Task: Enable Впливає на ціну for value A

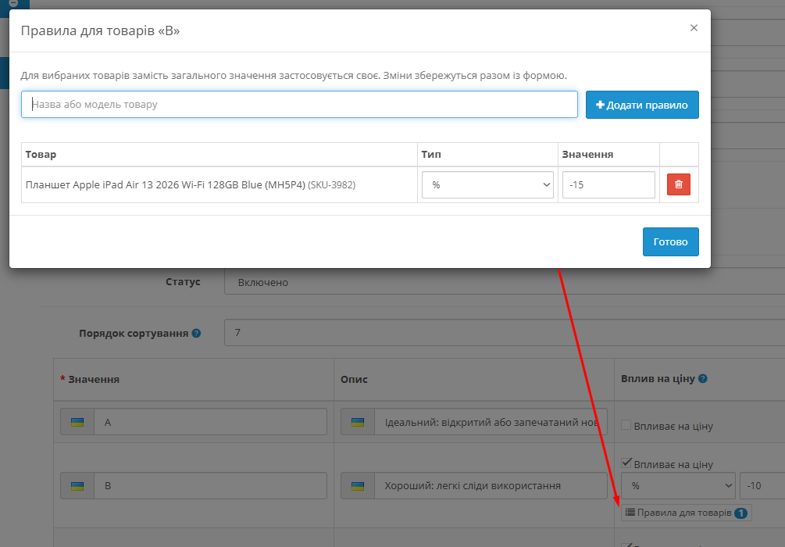Action: (x=626, y=425)
